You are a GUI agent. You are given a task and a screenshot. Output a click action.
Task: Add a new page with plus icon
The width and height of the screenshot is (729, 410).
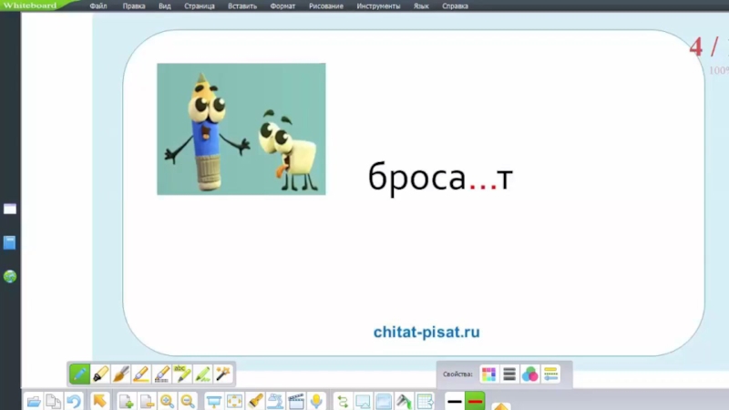pos(126,401)
